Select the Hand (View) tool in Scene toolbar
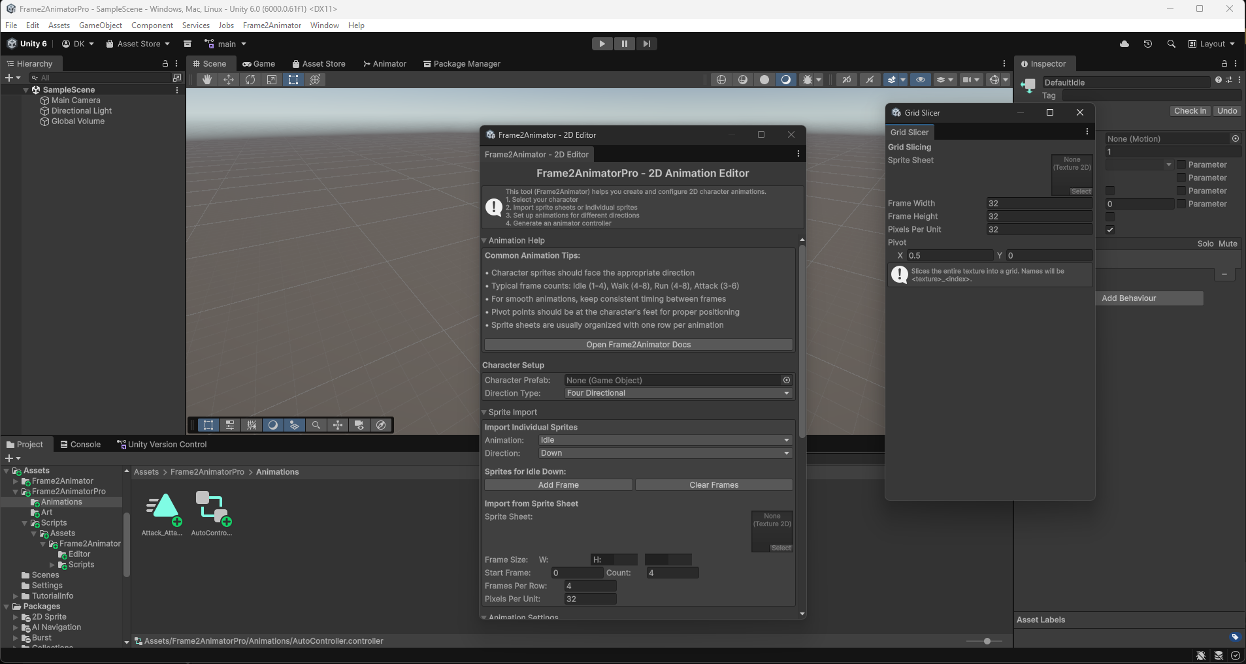Viewport: 1246px width, 664px height. point(207,80)
